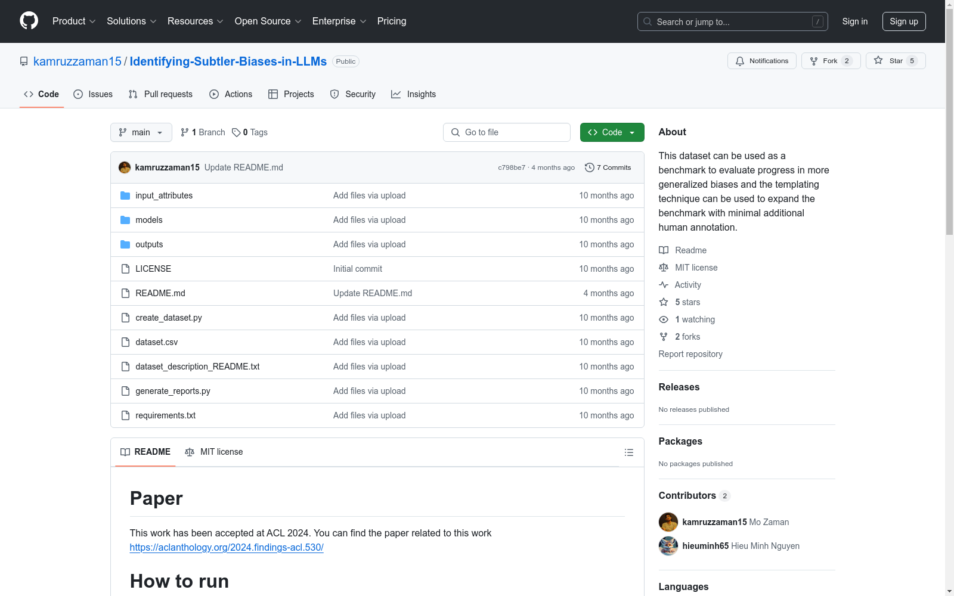The image size is (954, 596).
Task: Click the create_dataset.py file icon
Action: click(x=125, y=318)
